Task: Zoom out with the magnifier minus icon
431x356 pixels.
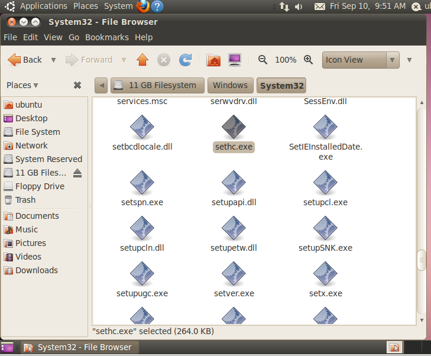Action: pyautogui.click(x=263, y=60)
